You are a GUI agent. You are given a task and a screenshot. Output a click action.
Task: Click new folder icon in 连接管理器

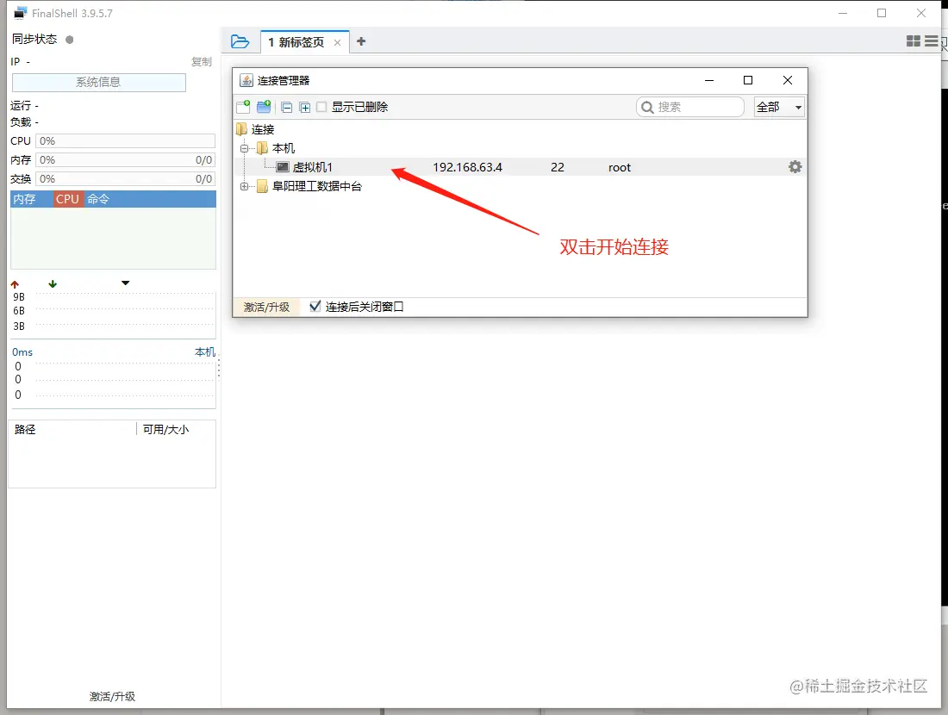264,107
